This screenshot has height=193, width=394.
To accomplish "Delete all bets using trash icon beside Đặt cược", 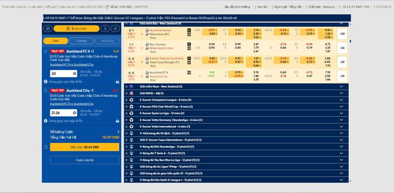I will pyautogui.click(x=45, y=147).
